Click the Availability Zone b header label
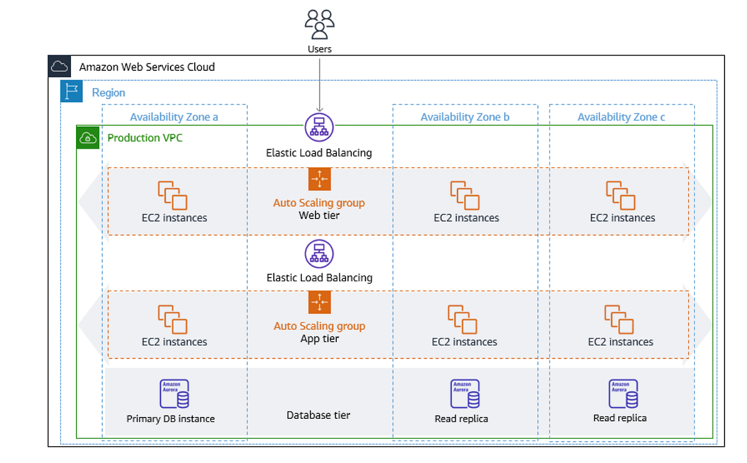 466,116
